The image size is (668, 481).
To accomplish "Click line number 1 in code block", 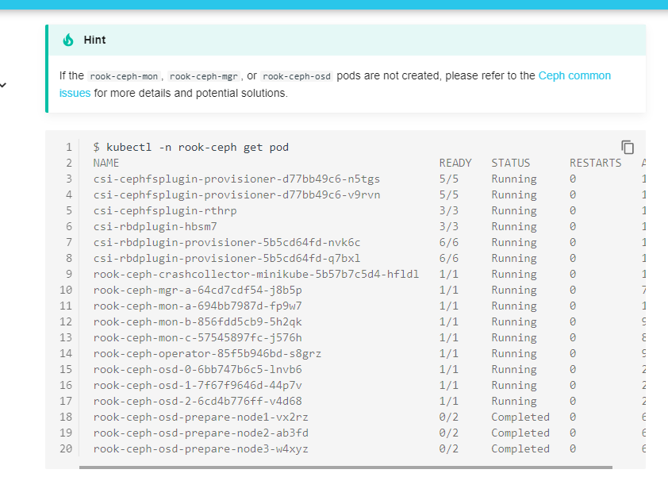I will pos(69,148).
